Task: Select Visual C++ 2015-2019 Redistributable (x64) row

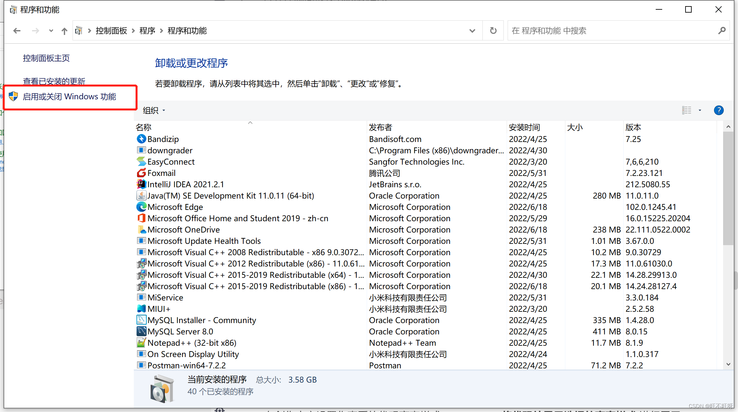Action: coord(426,275)
